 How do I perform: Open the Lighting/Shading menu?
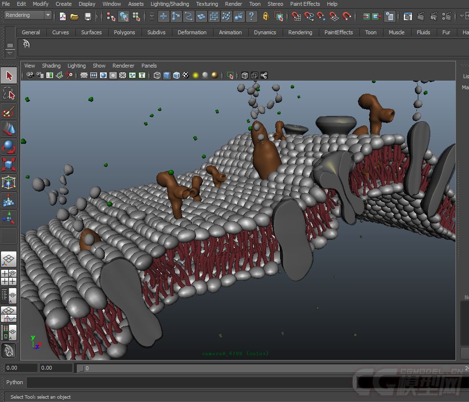point(170,4)
